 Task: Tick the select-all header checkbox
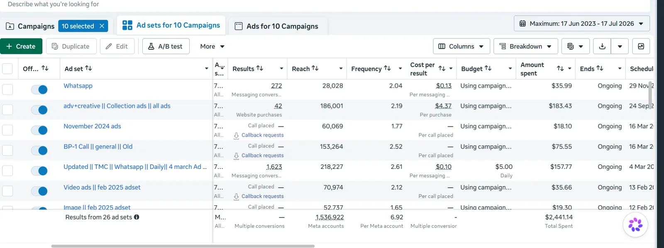(x=7, y=69)
